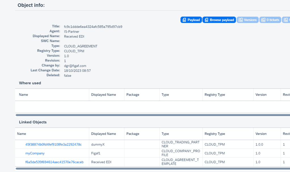The width and height of the screenshot is (290, 172).
Task: Open linked object f6a5de539f694614aec41570e76caceb
Action: [x=54, y=162]
